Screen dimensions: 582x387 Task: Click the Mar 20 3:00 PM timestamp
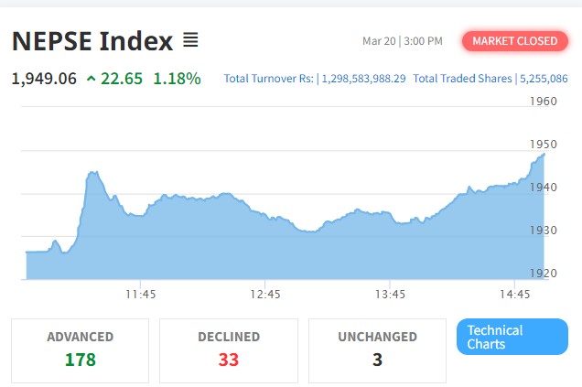click(x=402, y=41)
